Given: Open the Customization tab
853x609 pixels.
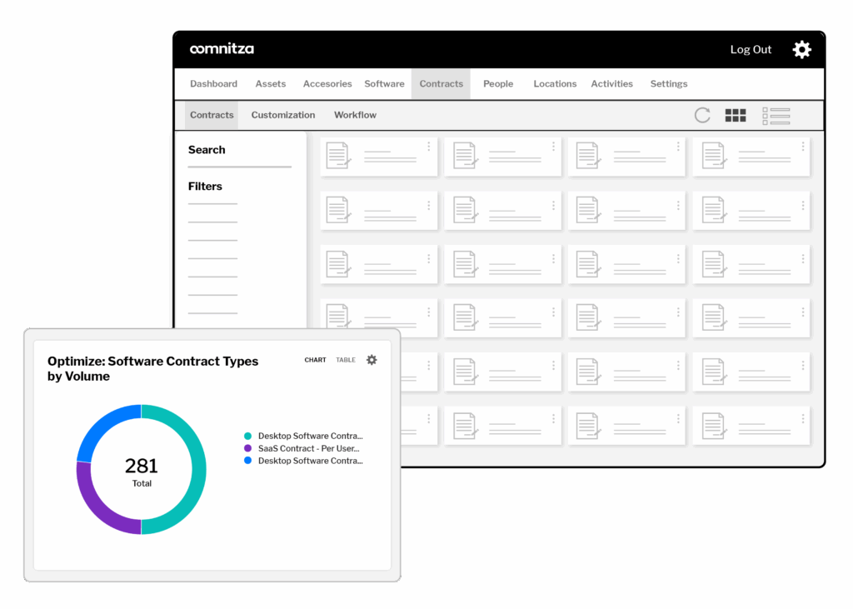Looking at the screenshot, I should coord(282,115).
